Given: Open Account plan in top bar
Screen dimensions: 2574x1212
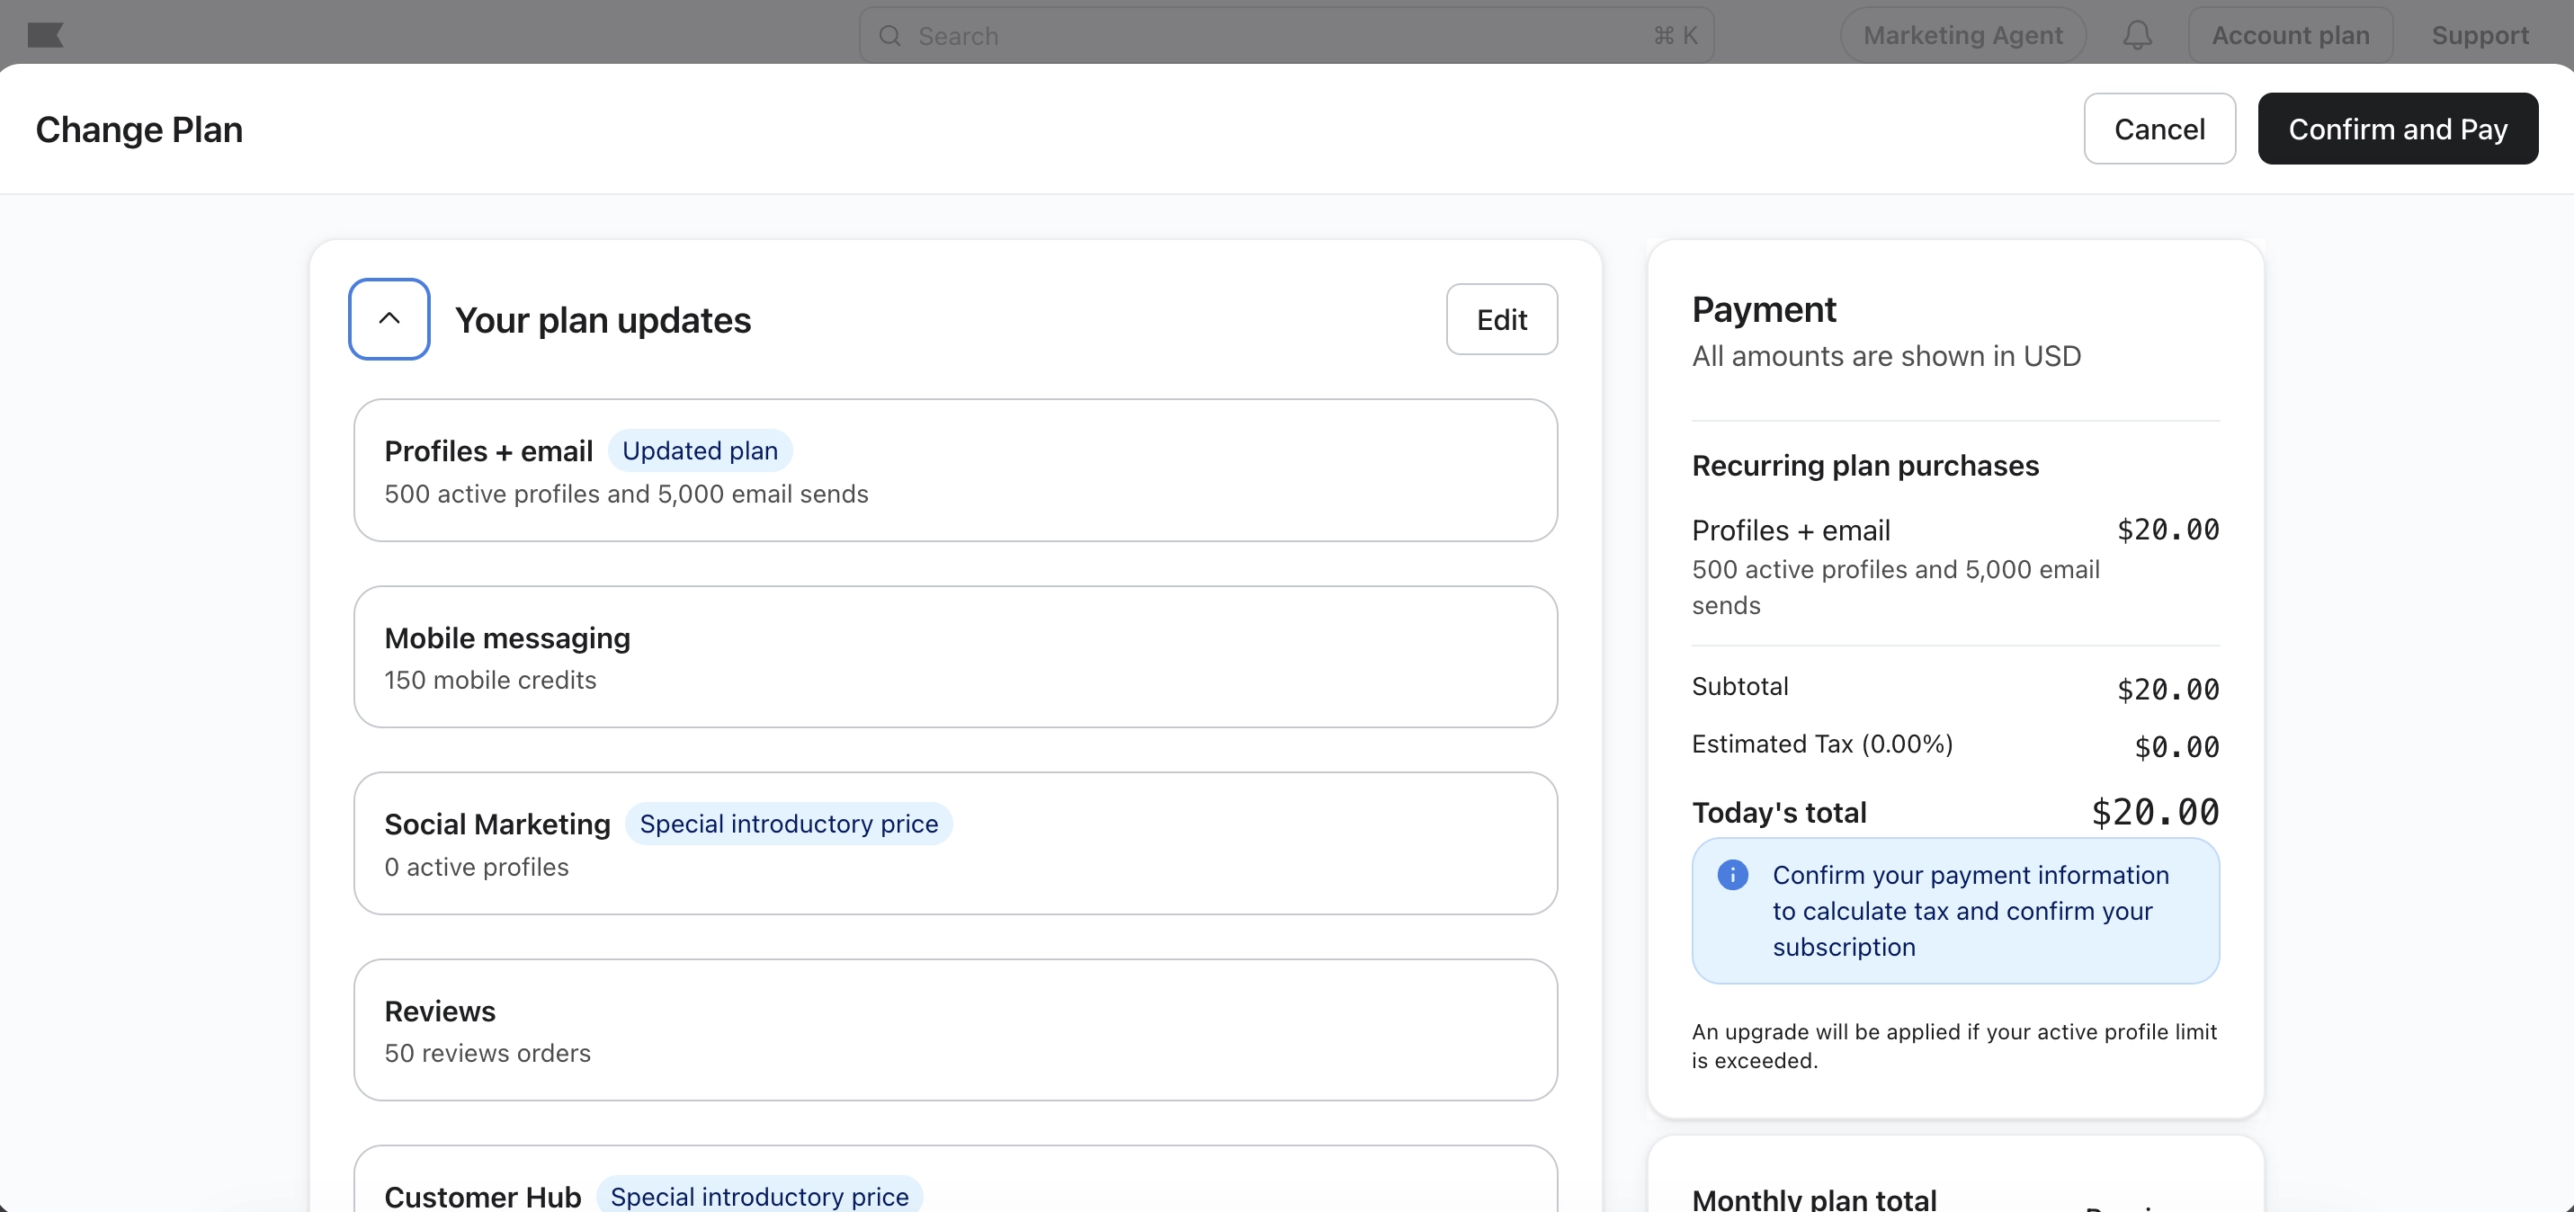Looking at the screenshot, I should tap(2289, 35).
